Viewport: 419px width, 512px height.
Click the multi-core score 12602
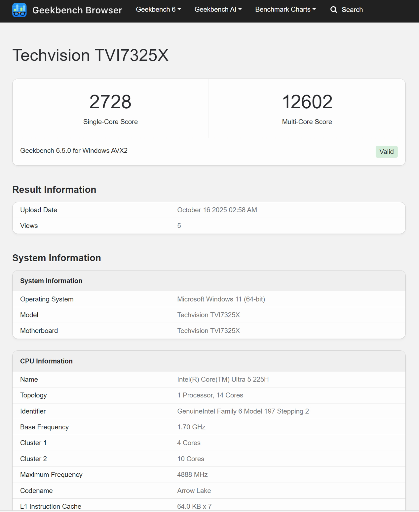point(307,102)
